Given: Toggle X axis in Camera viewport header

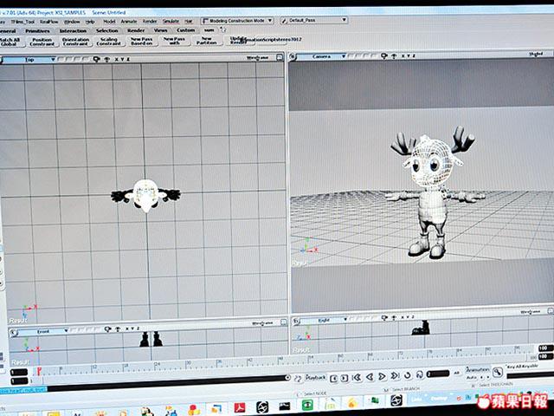Looking at the screenshot, I should tap(403, 55).
